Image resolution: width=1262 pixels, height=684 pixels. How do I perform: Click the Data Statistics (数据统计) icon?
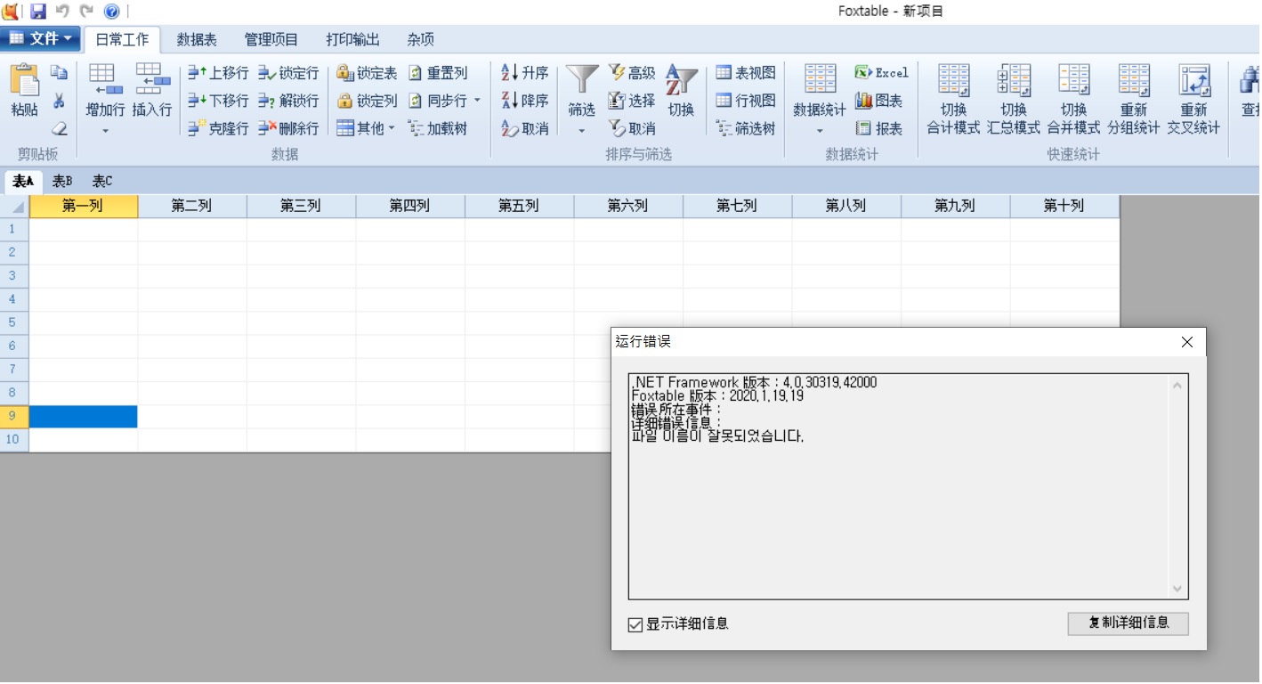point(820,80)
